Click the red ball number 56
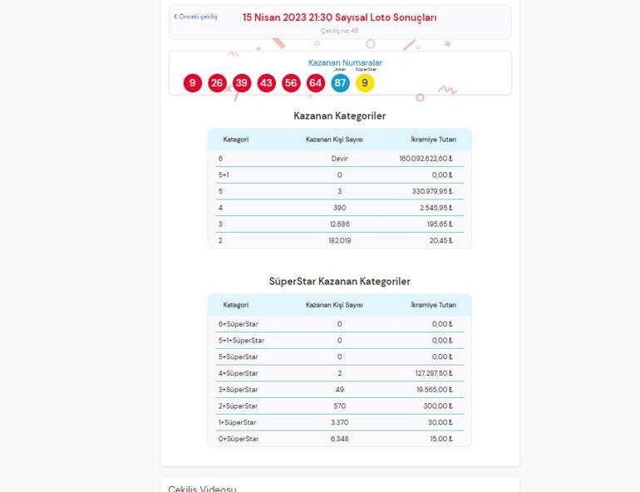The width and height of the screenshot is (640, 492). 291,83
